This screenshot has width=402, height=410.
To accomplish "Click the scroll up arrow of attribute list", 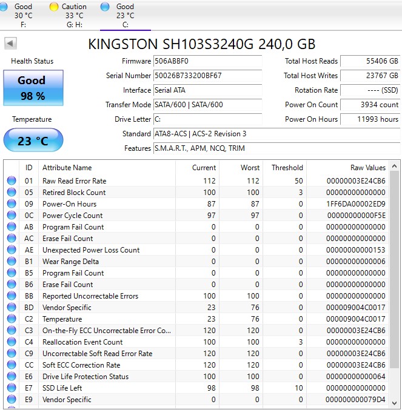I will point(395,167).
